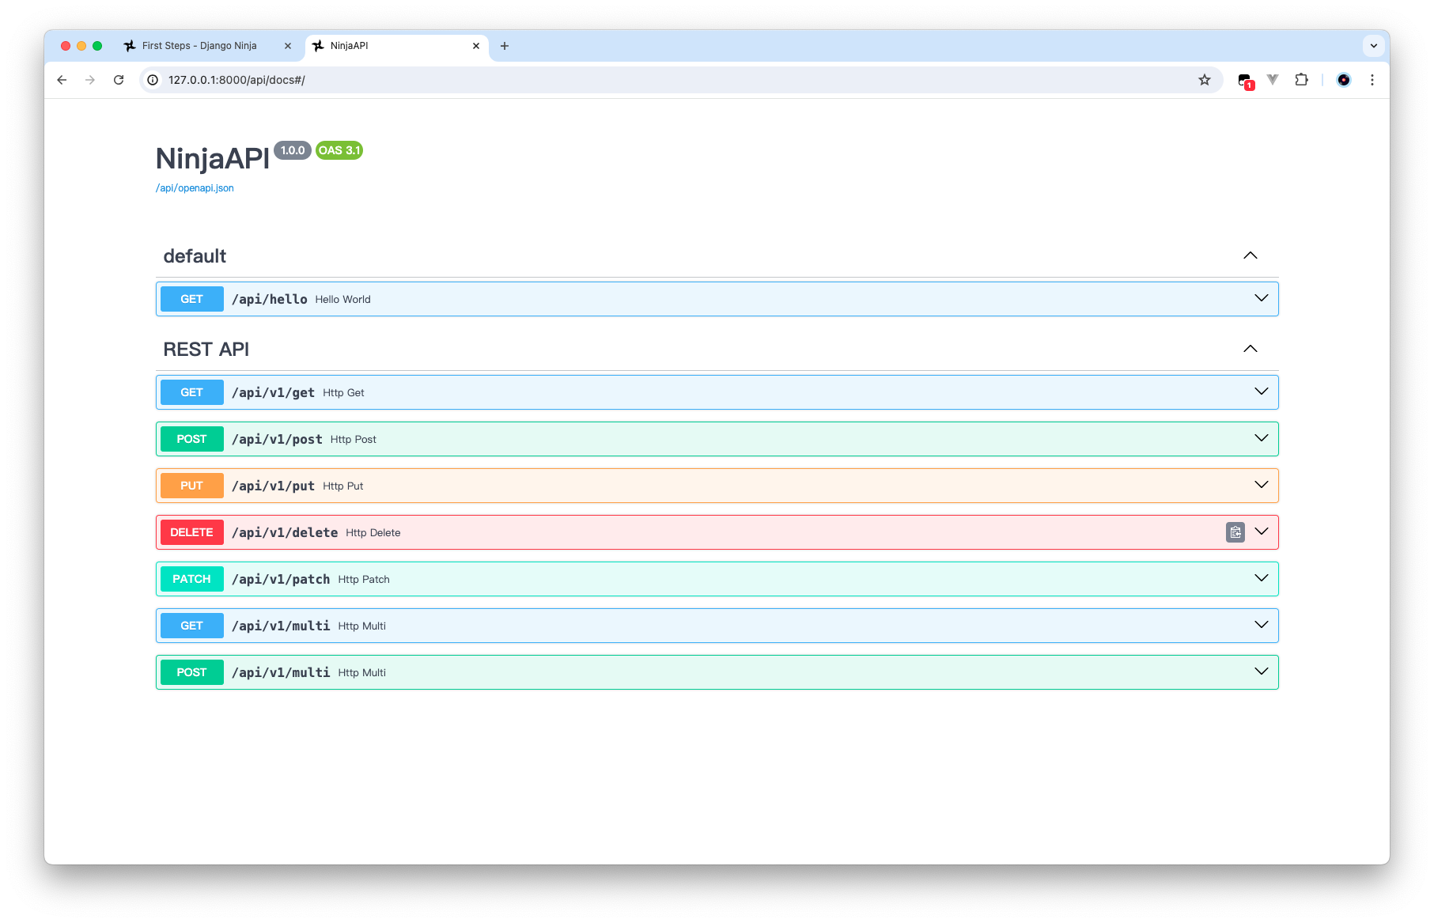Expand the GET /api/hello operation chevron

point(1262,298)
